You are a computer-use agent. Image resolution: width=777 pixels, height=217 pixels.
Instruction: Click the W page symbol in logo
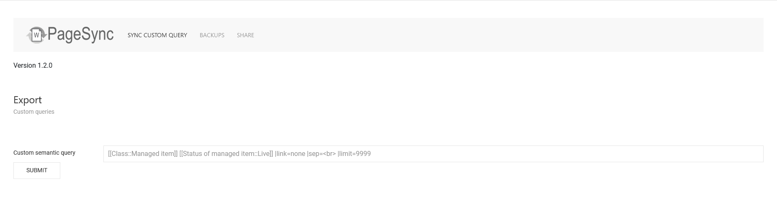[37, 36]
